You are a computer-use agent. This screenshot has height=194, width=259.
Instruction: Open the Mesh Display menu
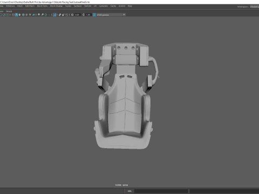pos(56,6)
